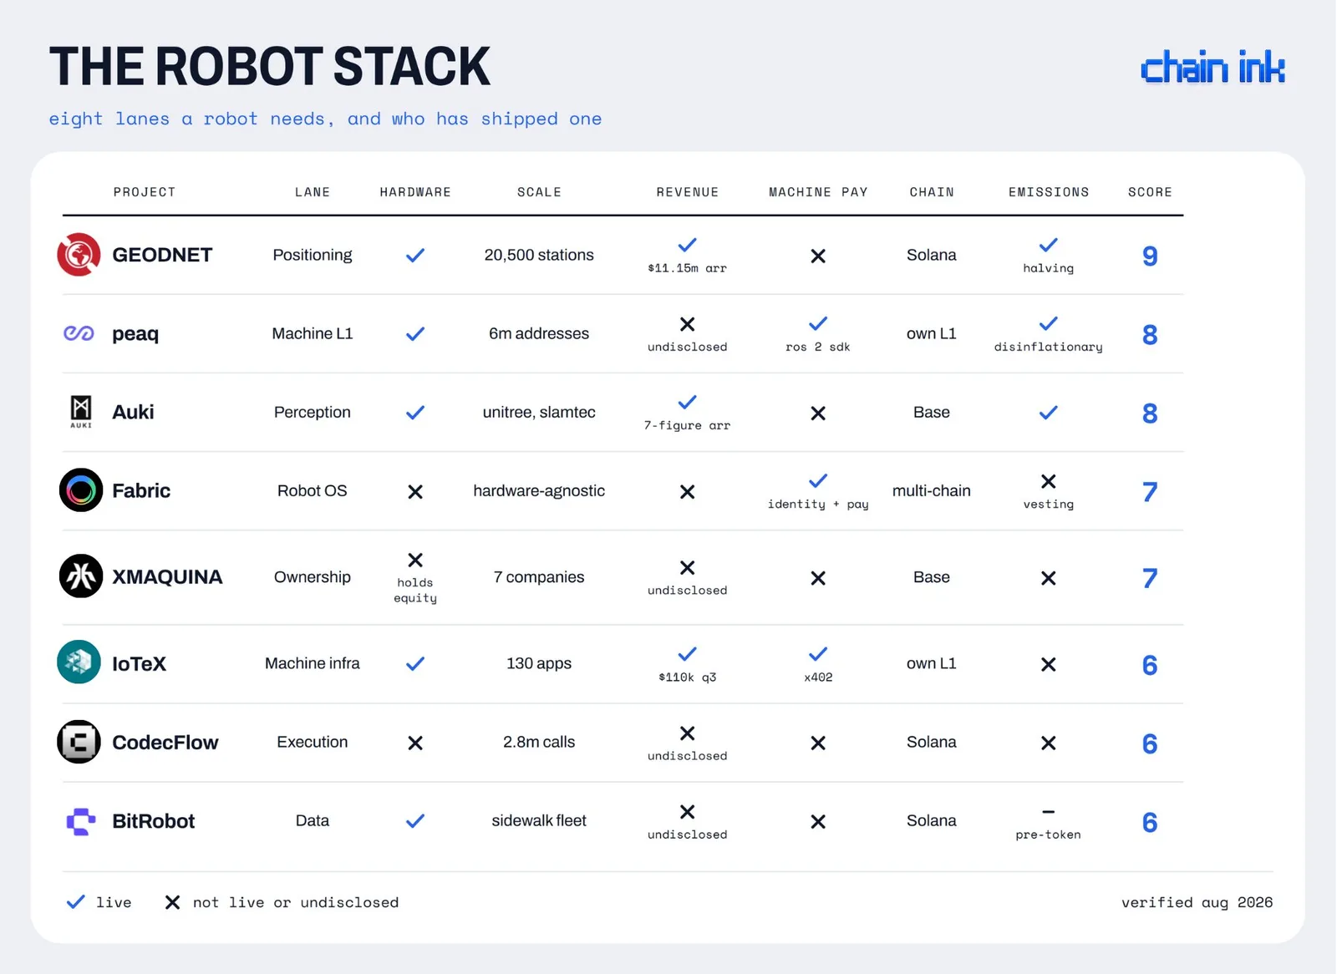The height and width of the screenshot is (974, 1337).
Task: Click the 'sidewalk fleet' cell
Action: [539, 820]
